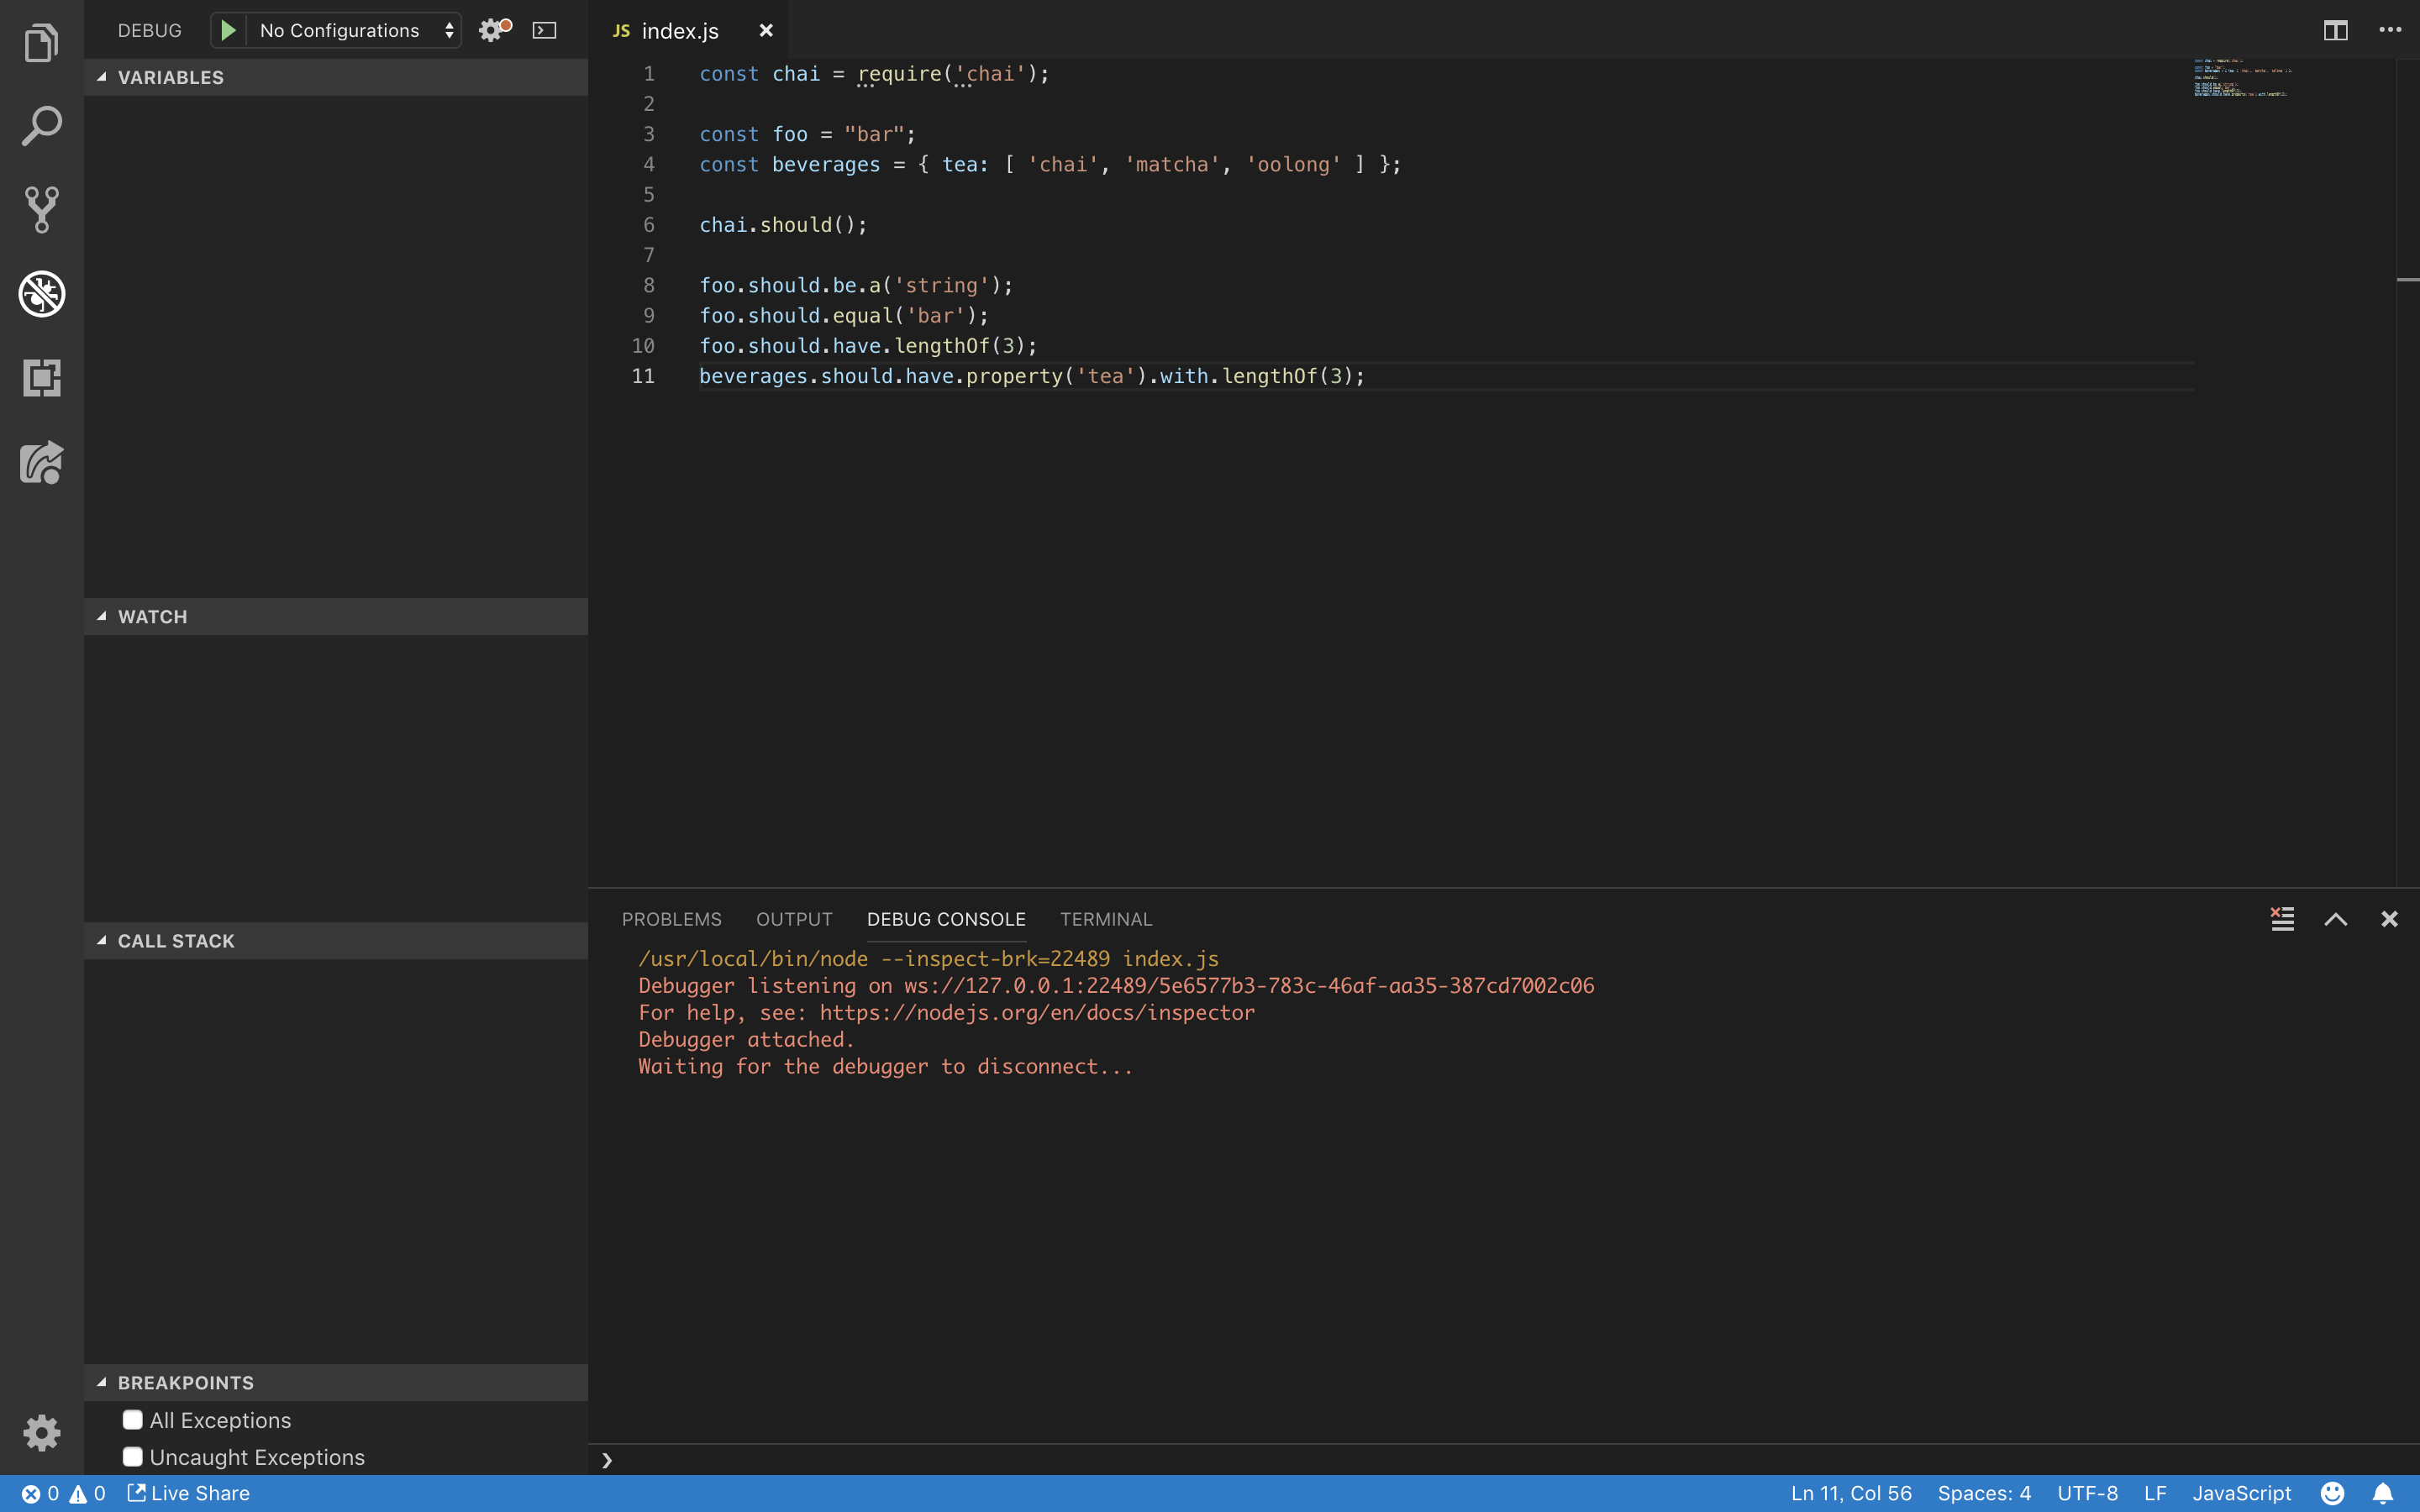This screenshot has width=2420, height=1512.
Task: Click 'foo.should.equal' on line 9
Action: click(795, 316)
